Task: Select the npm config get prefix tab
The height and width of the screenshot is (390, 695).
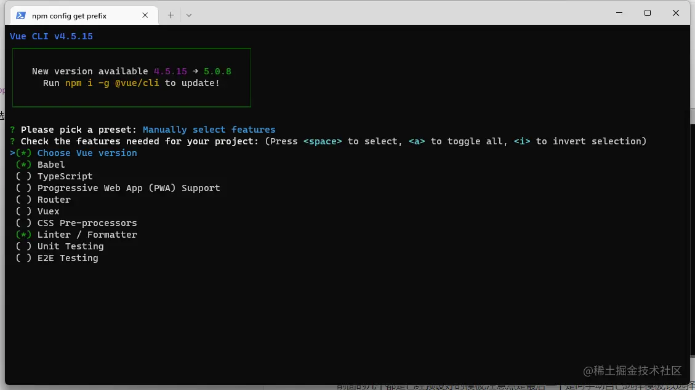Action: point(84,15)
